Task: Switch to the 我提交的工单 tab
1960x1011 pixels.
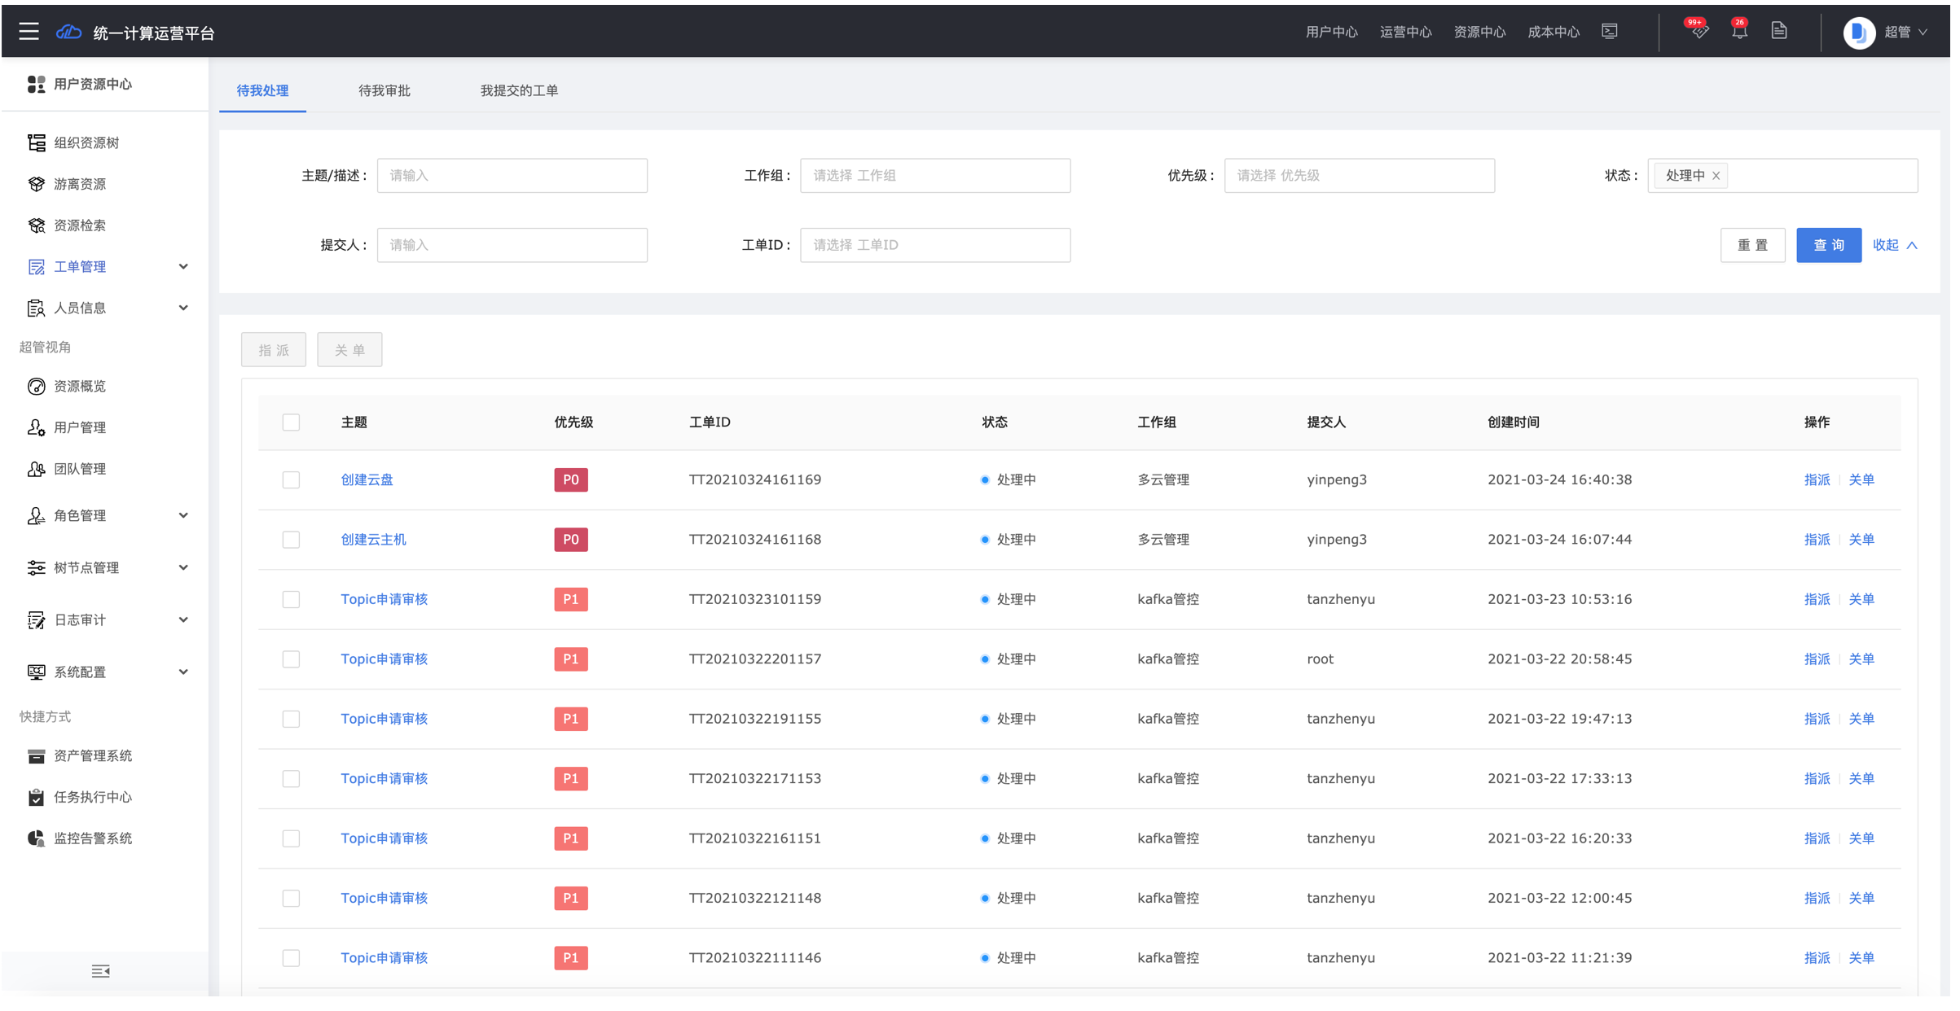Action: (519, 90)
